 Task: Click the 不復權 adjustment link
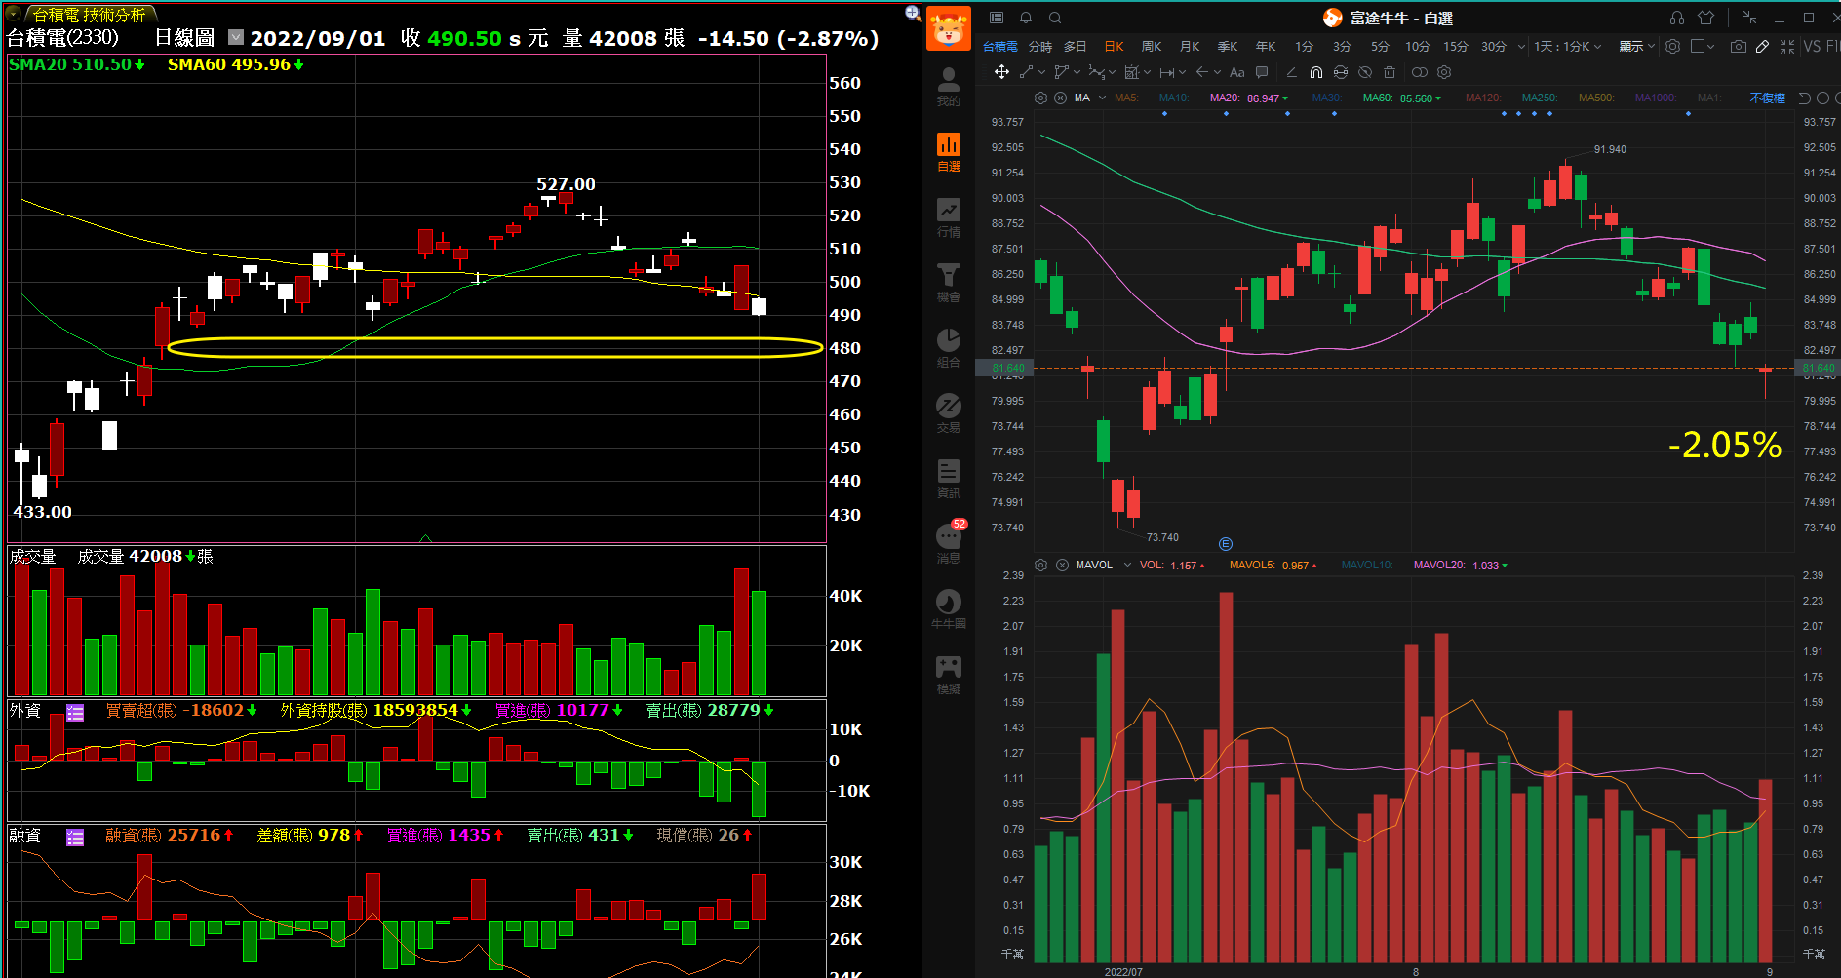tap(1767, 98)
